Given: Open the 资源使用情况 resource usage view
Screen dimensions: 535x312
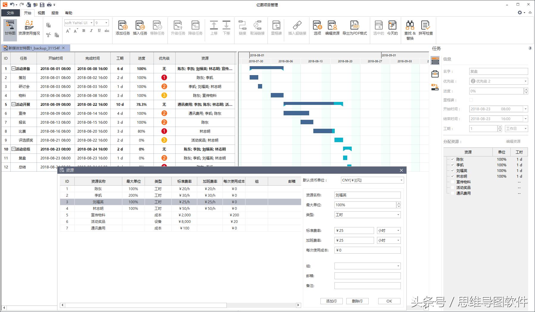Looking at the screenshot, I should click(29, 28).
